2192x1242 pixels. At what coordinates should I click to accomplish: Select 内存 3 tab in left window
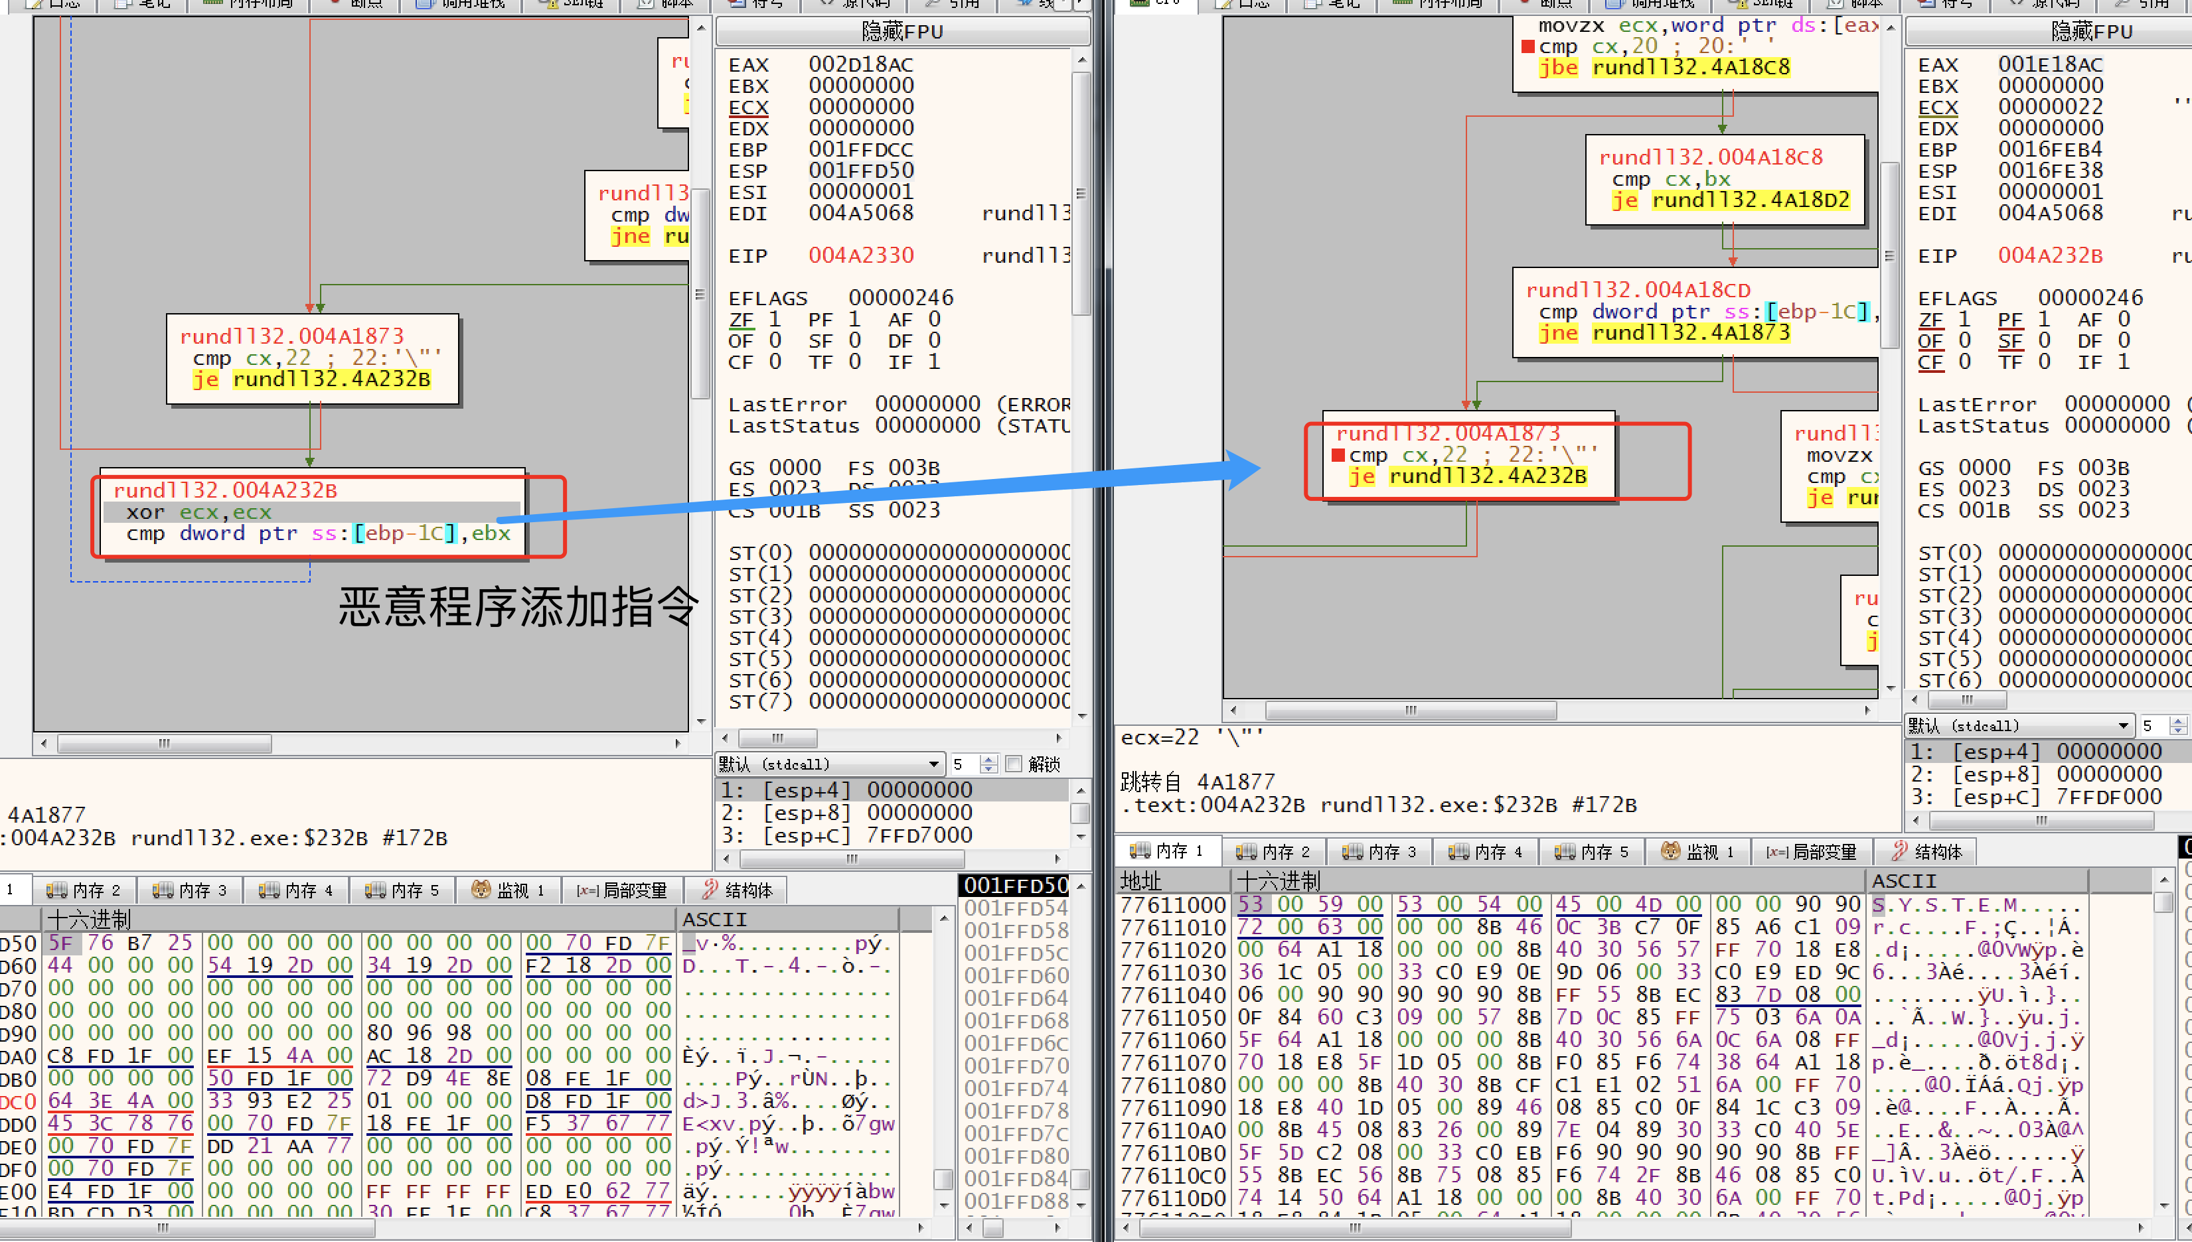pos(189,890)
